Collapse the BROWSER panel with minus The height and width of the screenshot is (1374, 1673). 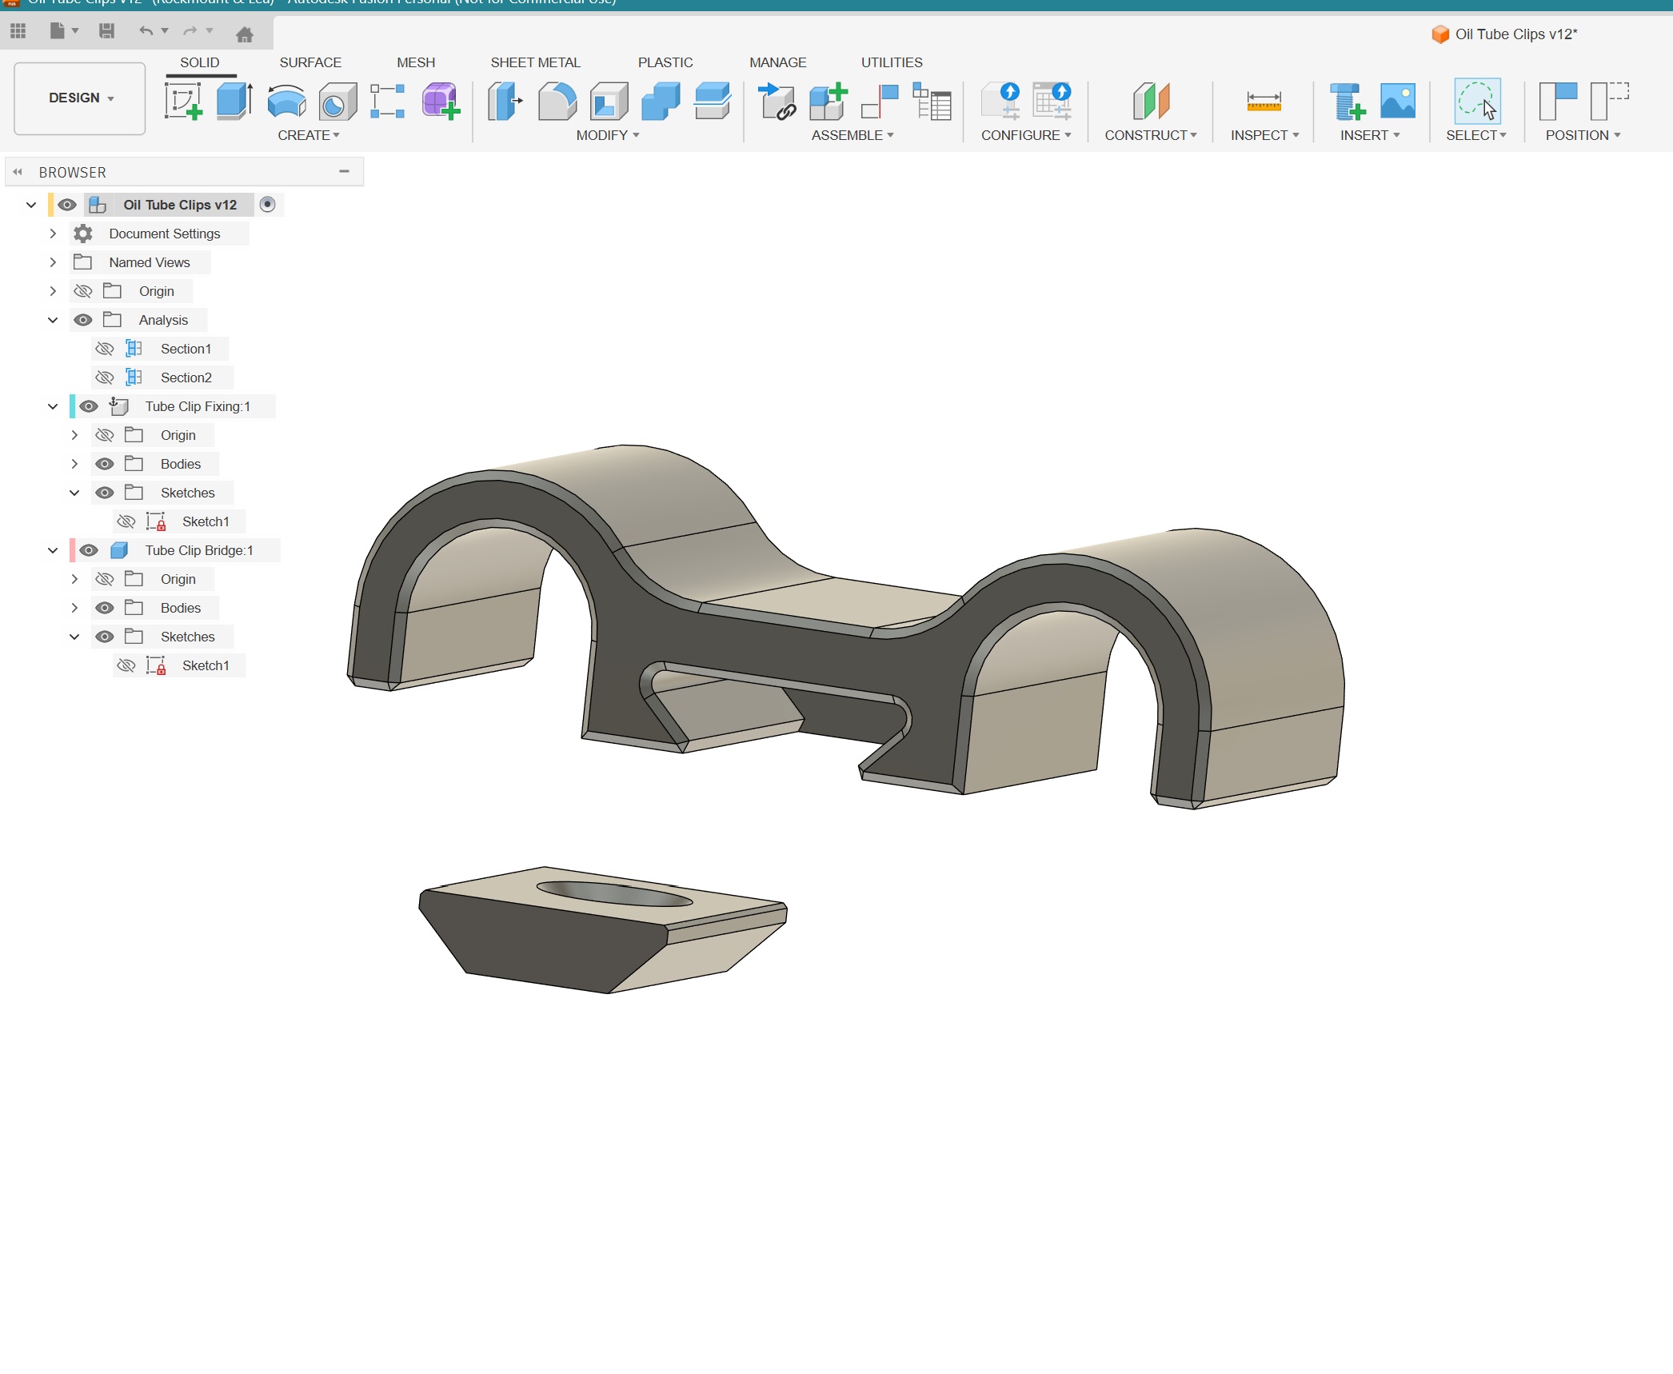tap(345, 171)
